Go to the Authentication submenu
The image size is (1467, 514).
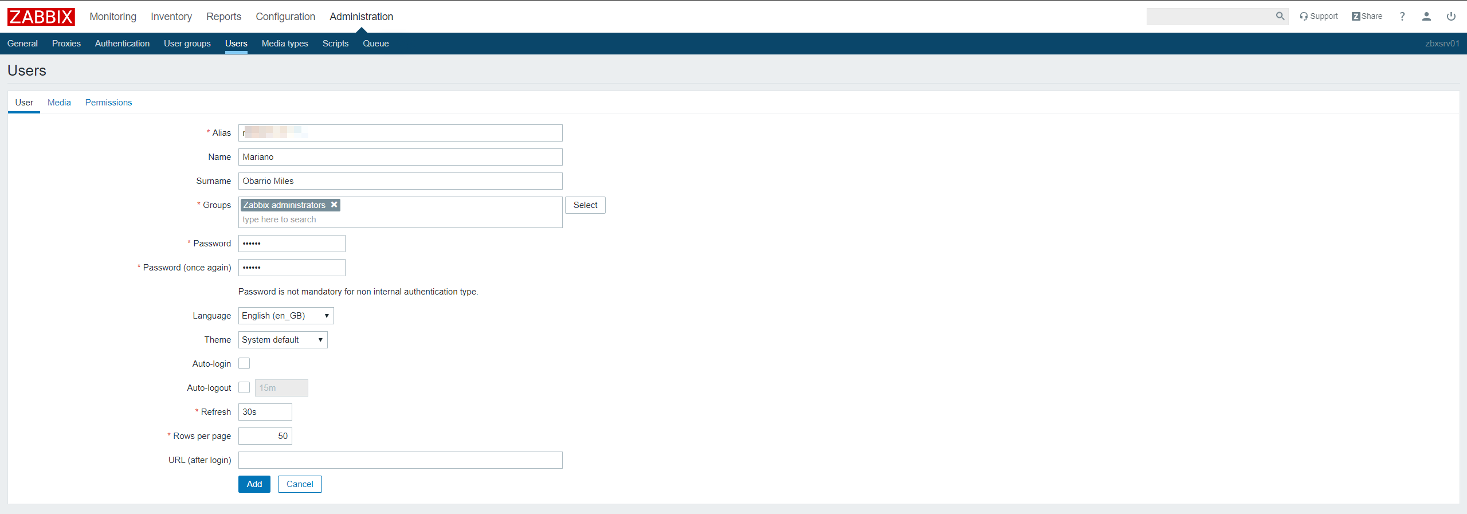(x=122, y=44)
